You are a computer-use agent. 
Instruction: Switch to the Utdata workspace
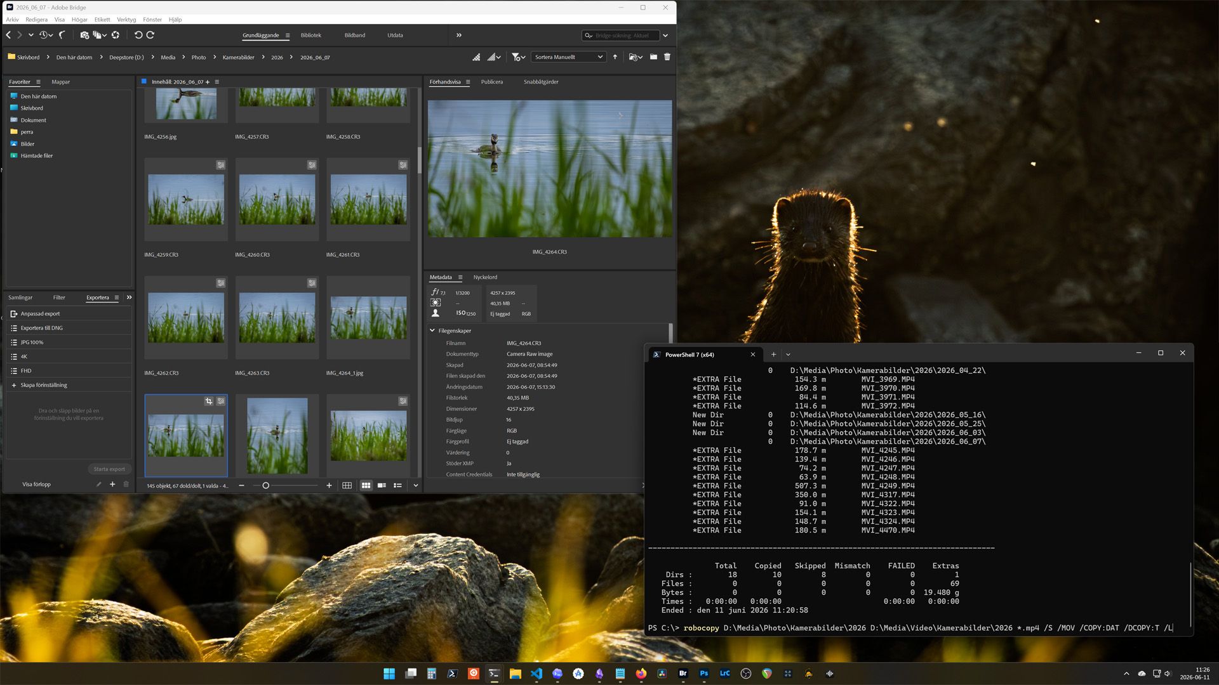(x=395, y=36)
